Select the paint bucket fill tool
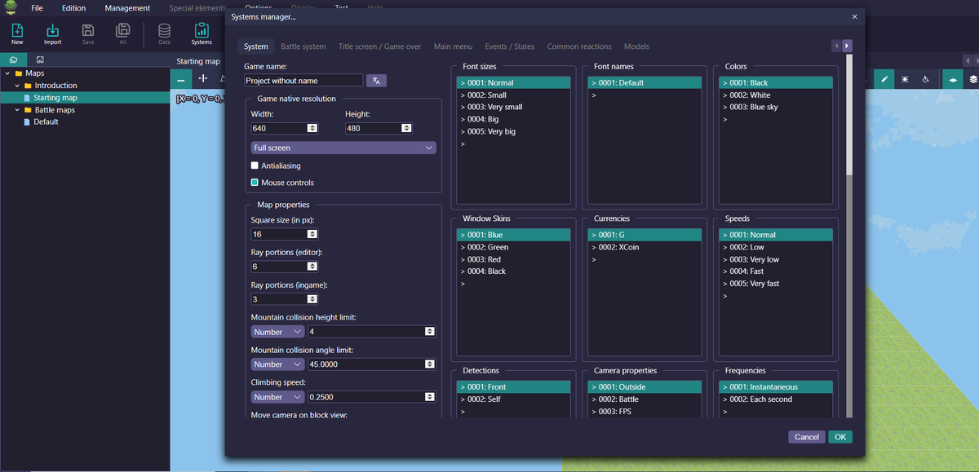Viewport: 979px width, 472px height. pyautogui.click(x=926, y=79)
